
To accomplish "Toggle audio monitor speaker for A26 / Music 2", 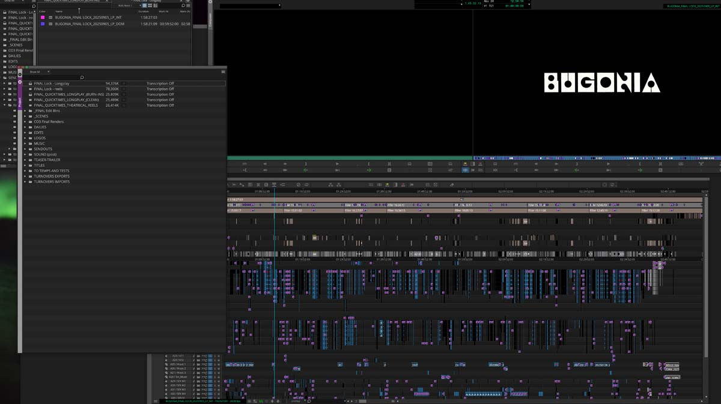I will pos(166,369).
